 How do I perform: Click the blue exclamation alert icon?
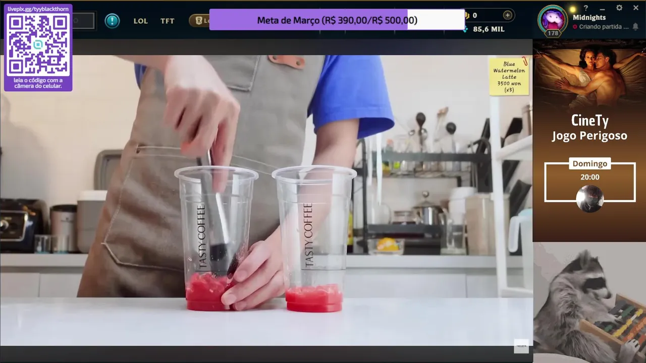click(112, 21)
